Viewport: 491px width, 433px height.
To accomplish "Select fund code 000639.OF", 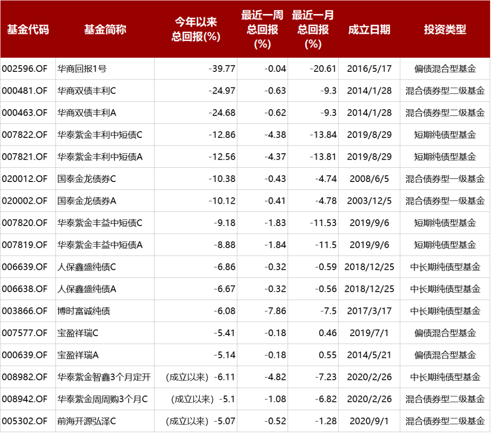I will [25, 355].
